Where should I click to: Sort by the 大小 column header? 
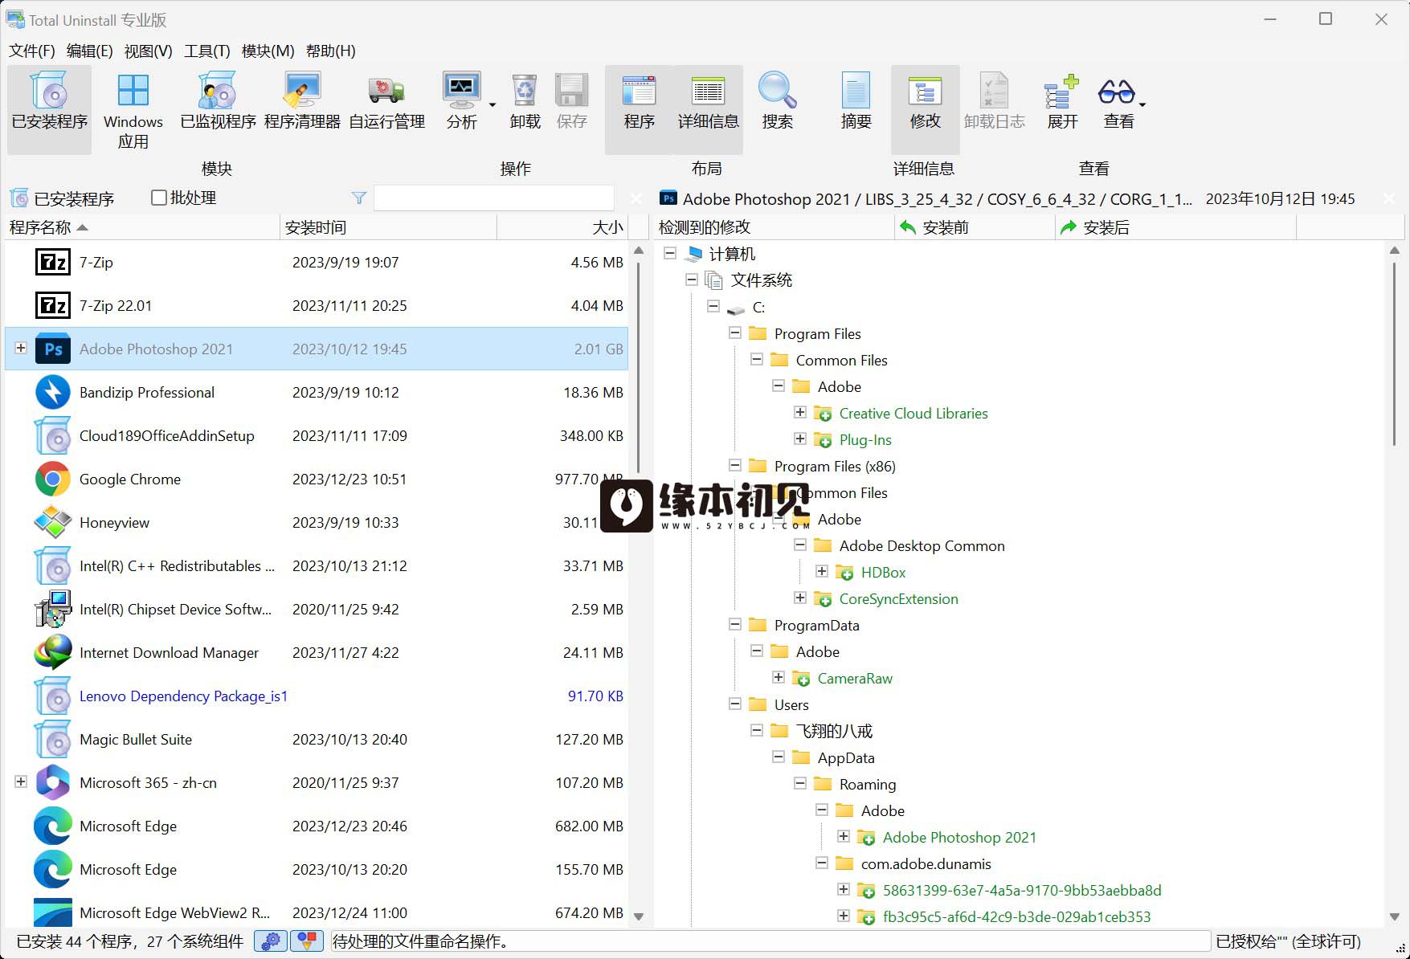point(562,227)
